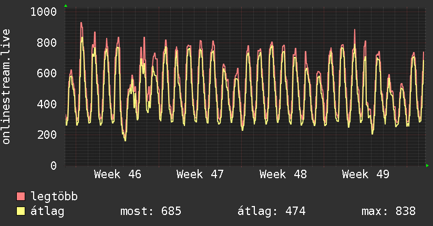Click the 200 y-axis label
Screen dimensions: 433x226
[47, 135]
